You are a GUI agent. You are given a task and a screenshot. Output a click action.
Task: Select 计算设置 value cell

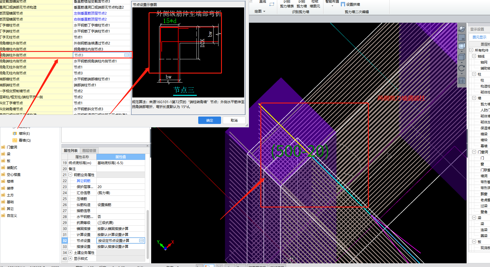121,235
